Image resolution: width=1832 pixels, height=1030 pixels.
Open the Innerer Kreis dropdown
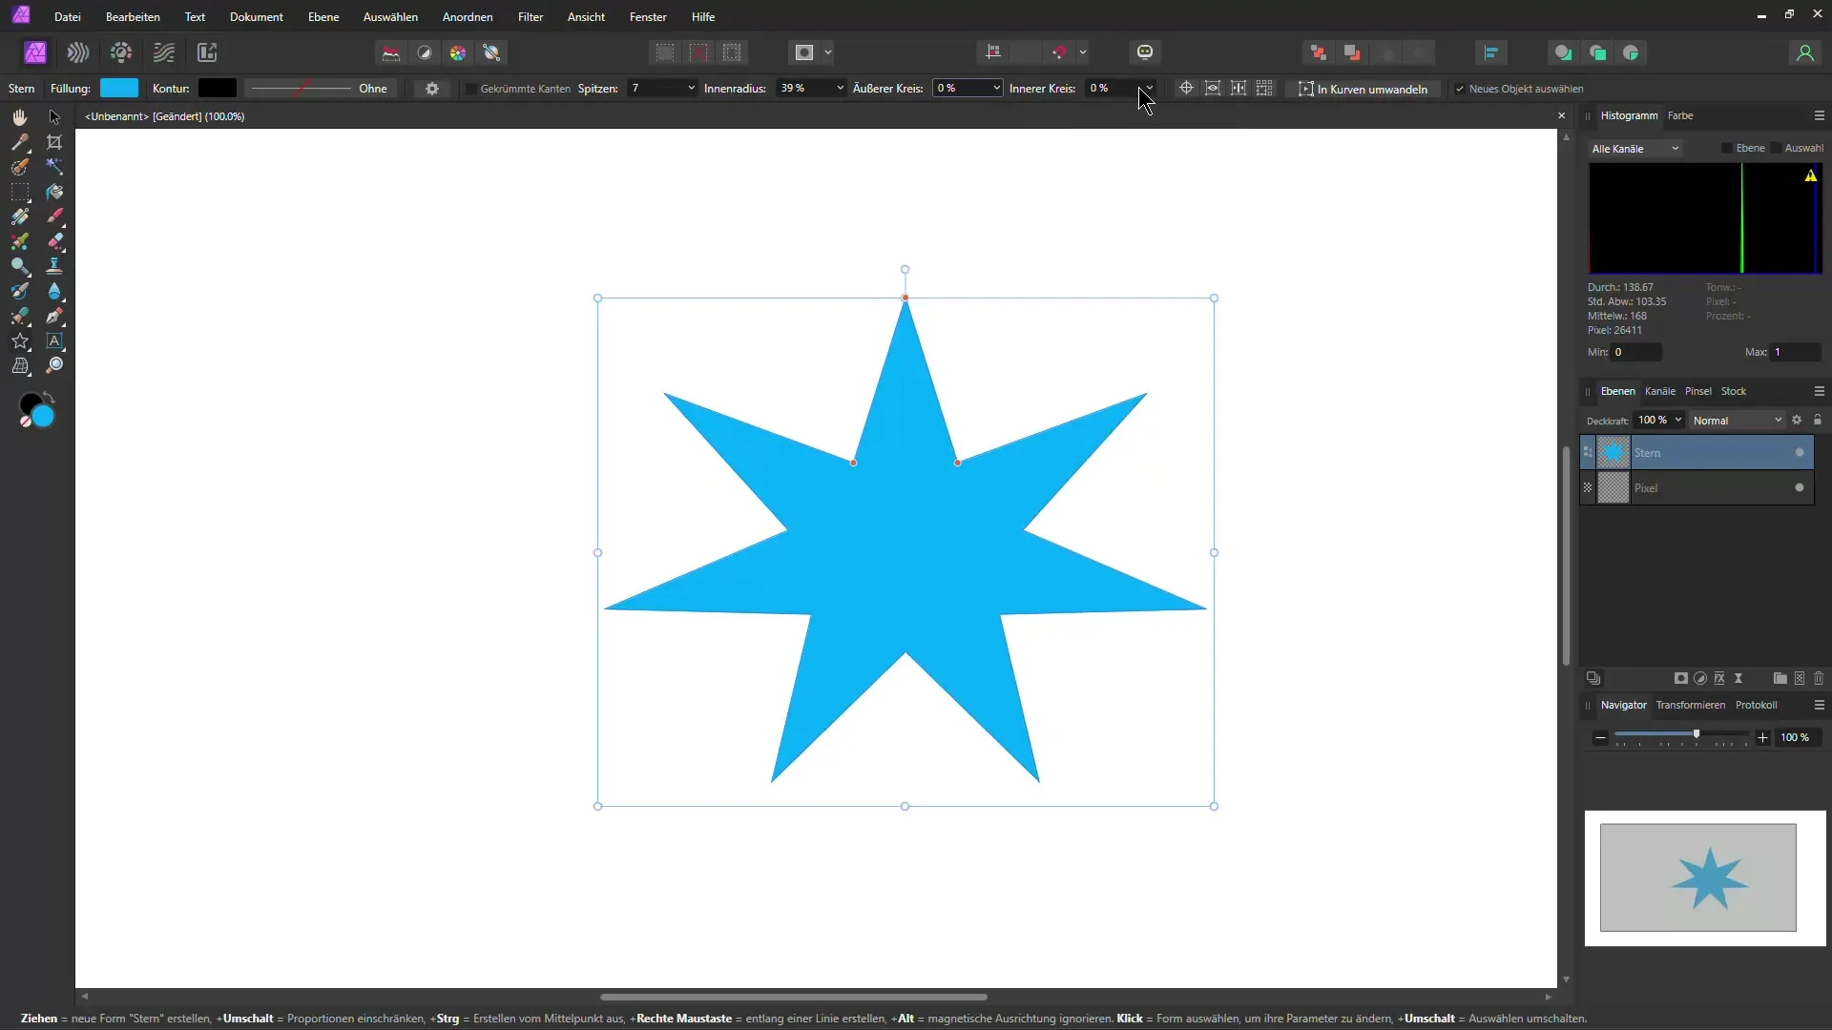pos(1149,88)
